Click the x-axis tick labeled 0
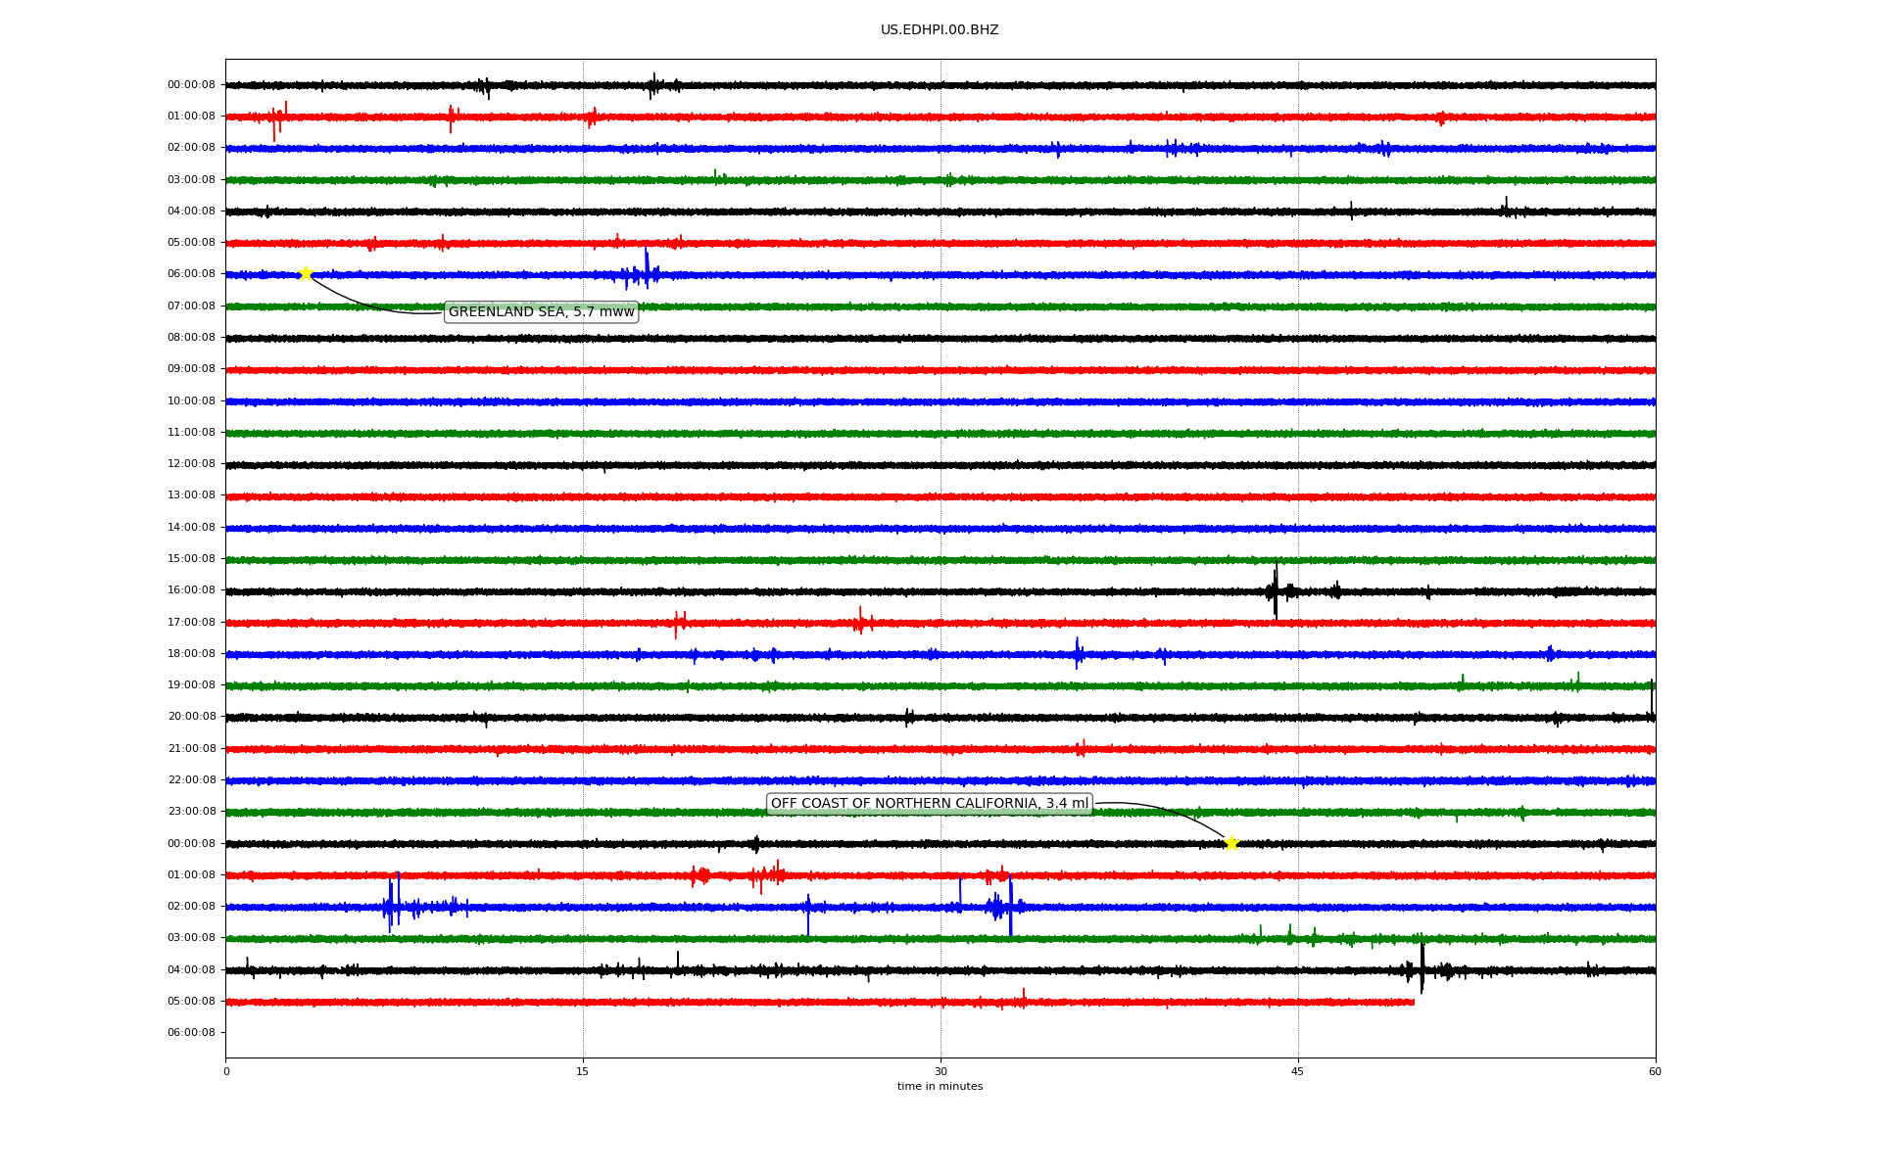This screenshot has width=1881, height=1175. [226, 1071]
